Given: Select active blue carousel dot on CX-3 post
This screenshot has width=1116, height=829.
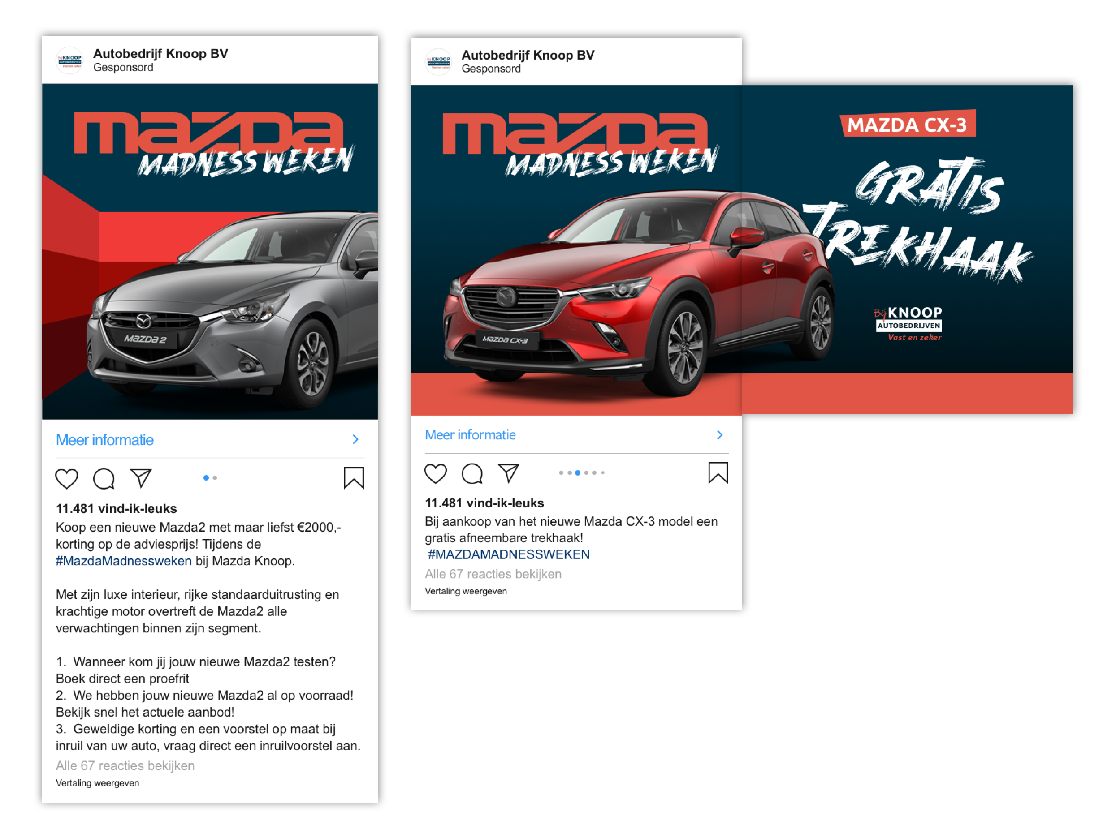Looking at the screenshot, I should click(x=578, y=472).
